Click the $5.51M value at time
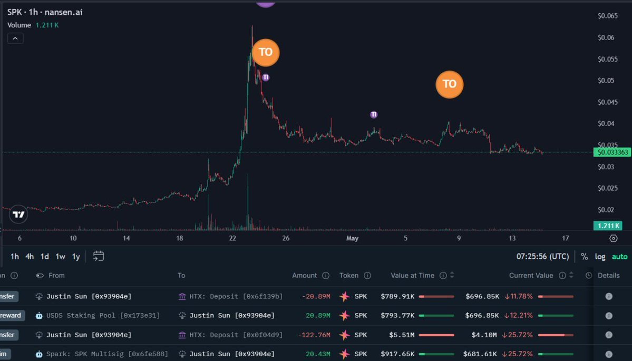This screenshot has height=361, width=632. point(402,335)
